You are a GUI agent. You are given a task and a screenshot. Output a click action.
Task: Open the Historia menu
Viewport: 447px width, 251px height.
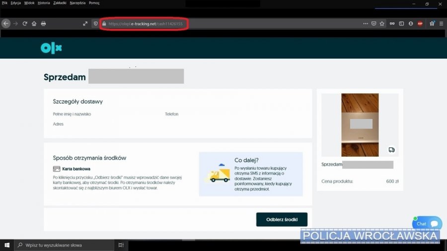click(x=44, y=3)
